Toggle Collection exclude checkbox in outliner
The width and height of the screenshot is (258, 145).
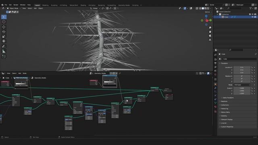pos(250,14)
